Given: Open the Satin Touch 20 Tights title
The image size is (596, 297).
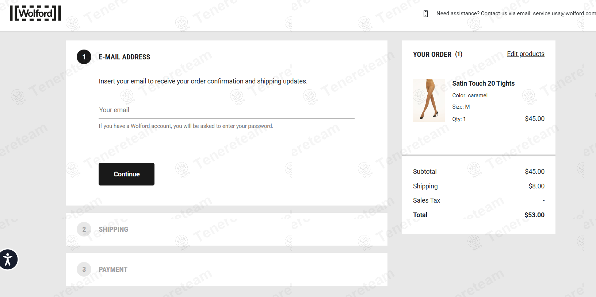Looking at the screenshot, I should [483, 83].
